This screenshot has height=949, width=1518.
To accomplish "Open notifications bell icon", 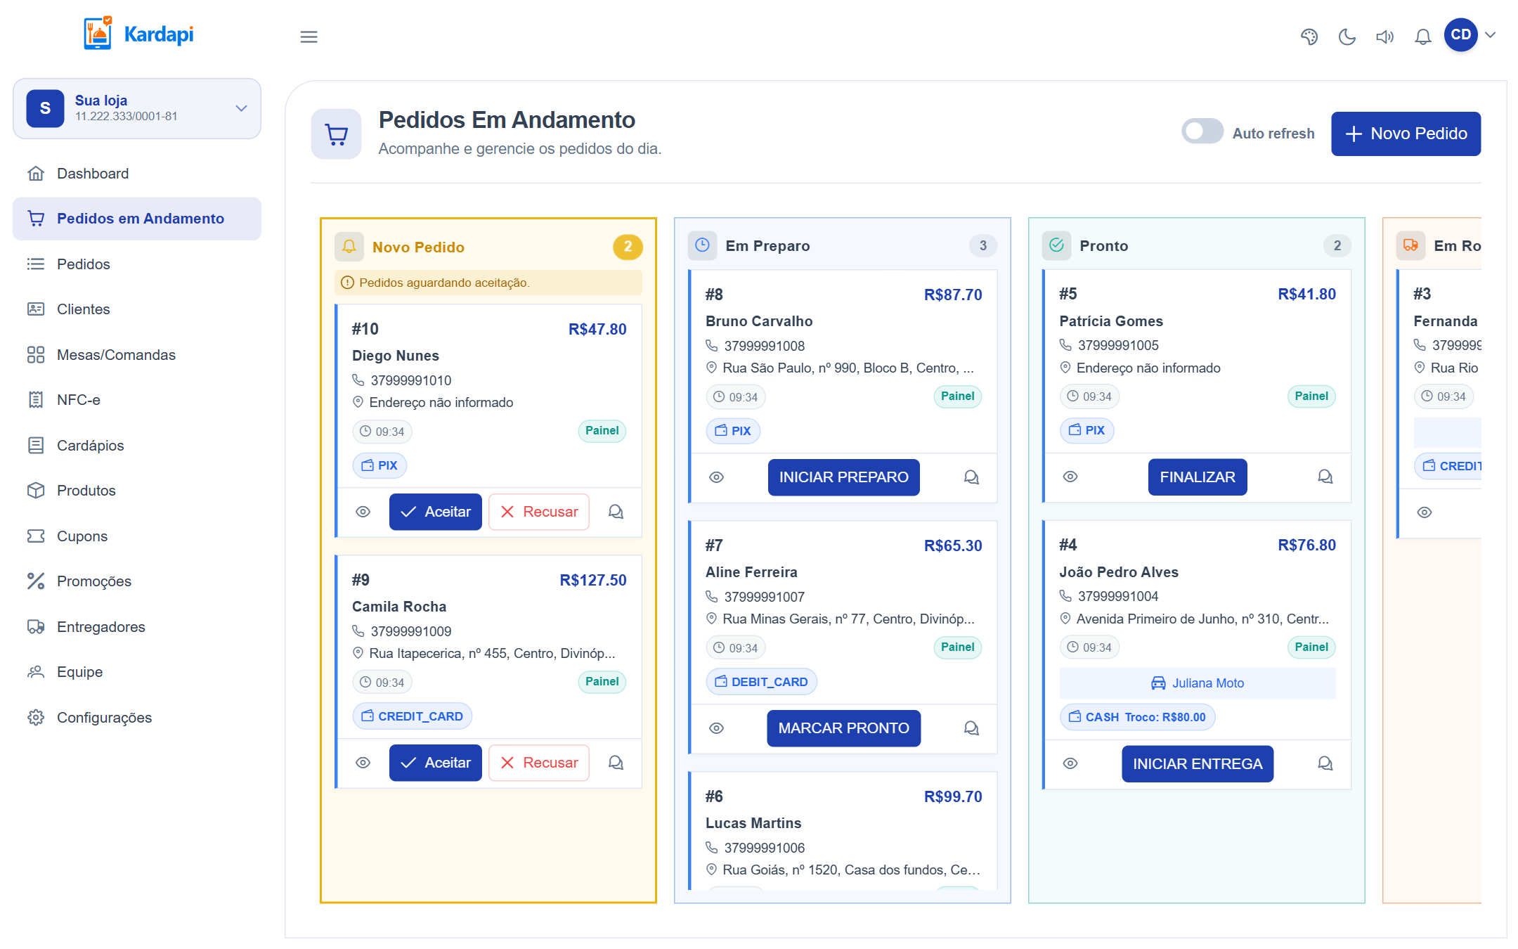I will tap(1422, 37).
